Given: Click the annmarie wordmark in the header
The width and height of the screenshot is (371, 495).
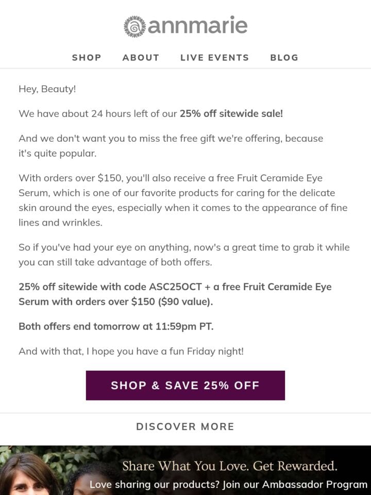Looking at the screenshot, I should (x=198, y=25).
